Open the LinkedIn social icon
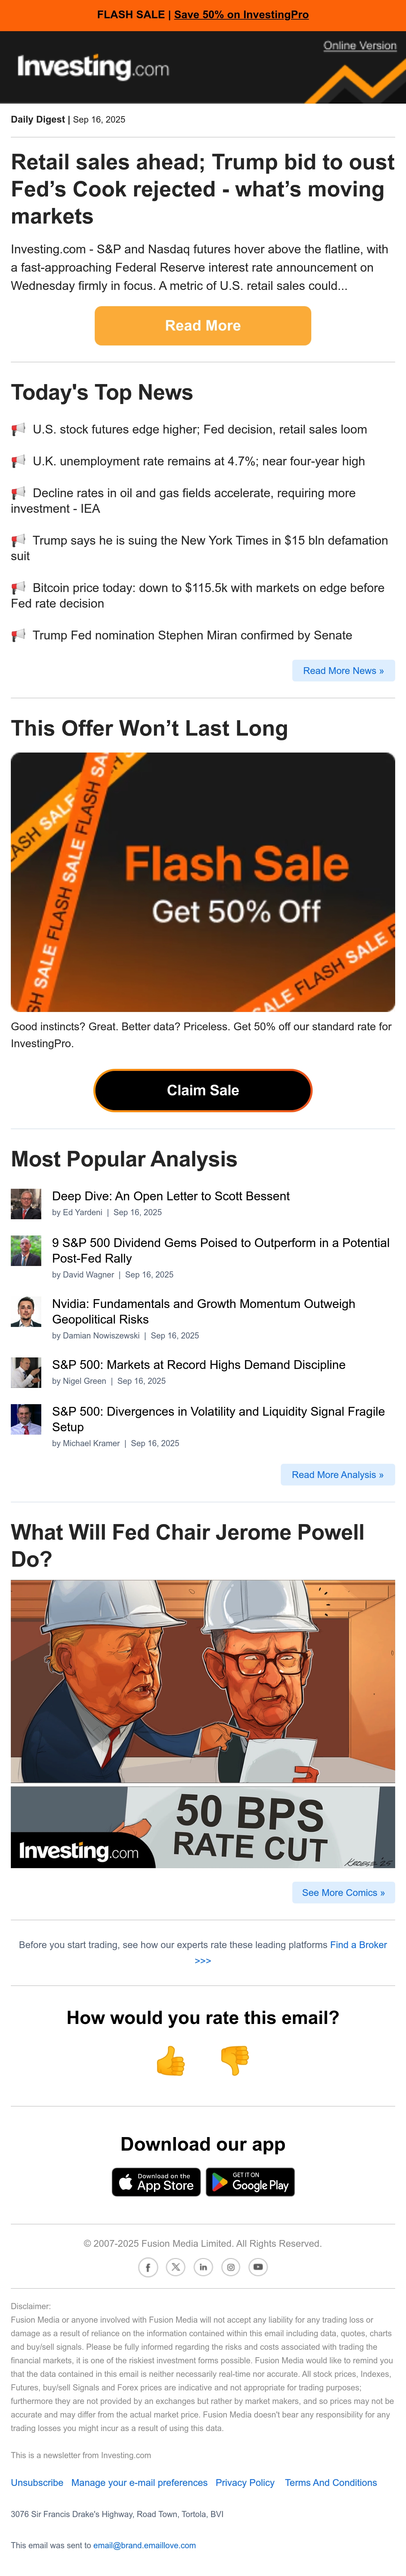 coord(203,2267)
